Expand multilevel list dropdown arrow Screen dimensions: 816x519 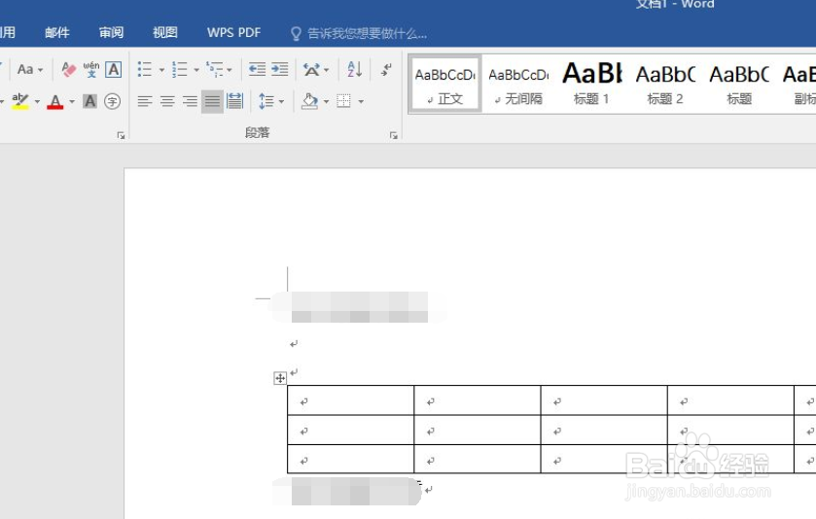point(230,70)
